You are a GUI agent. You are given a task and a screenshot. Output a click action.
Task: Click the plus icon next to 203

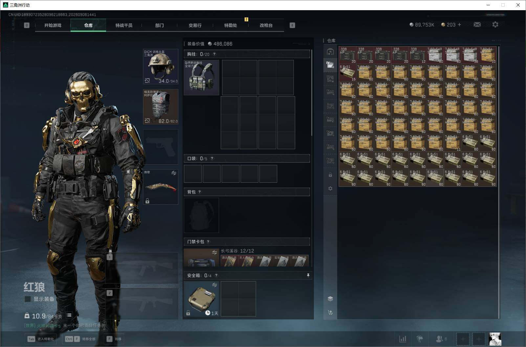459,25
